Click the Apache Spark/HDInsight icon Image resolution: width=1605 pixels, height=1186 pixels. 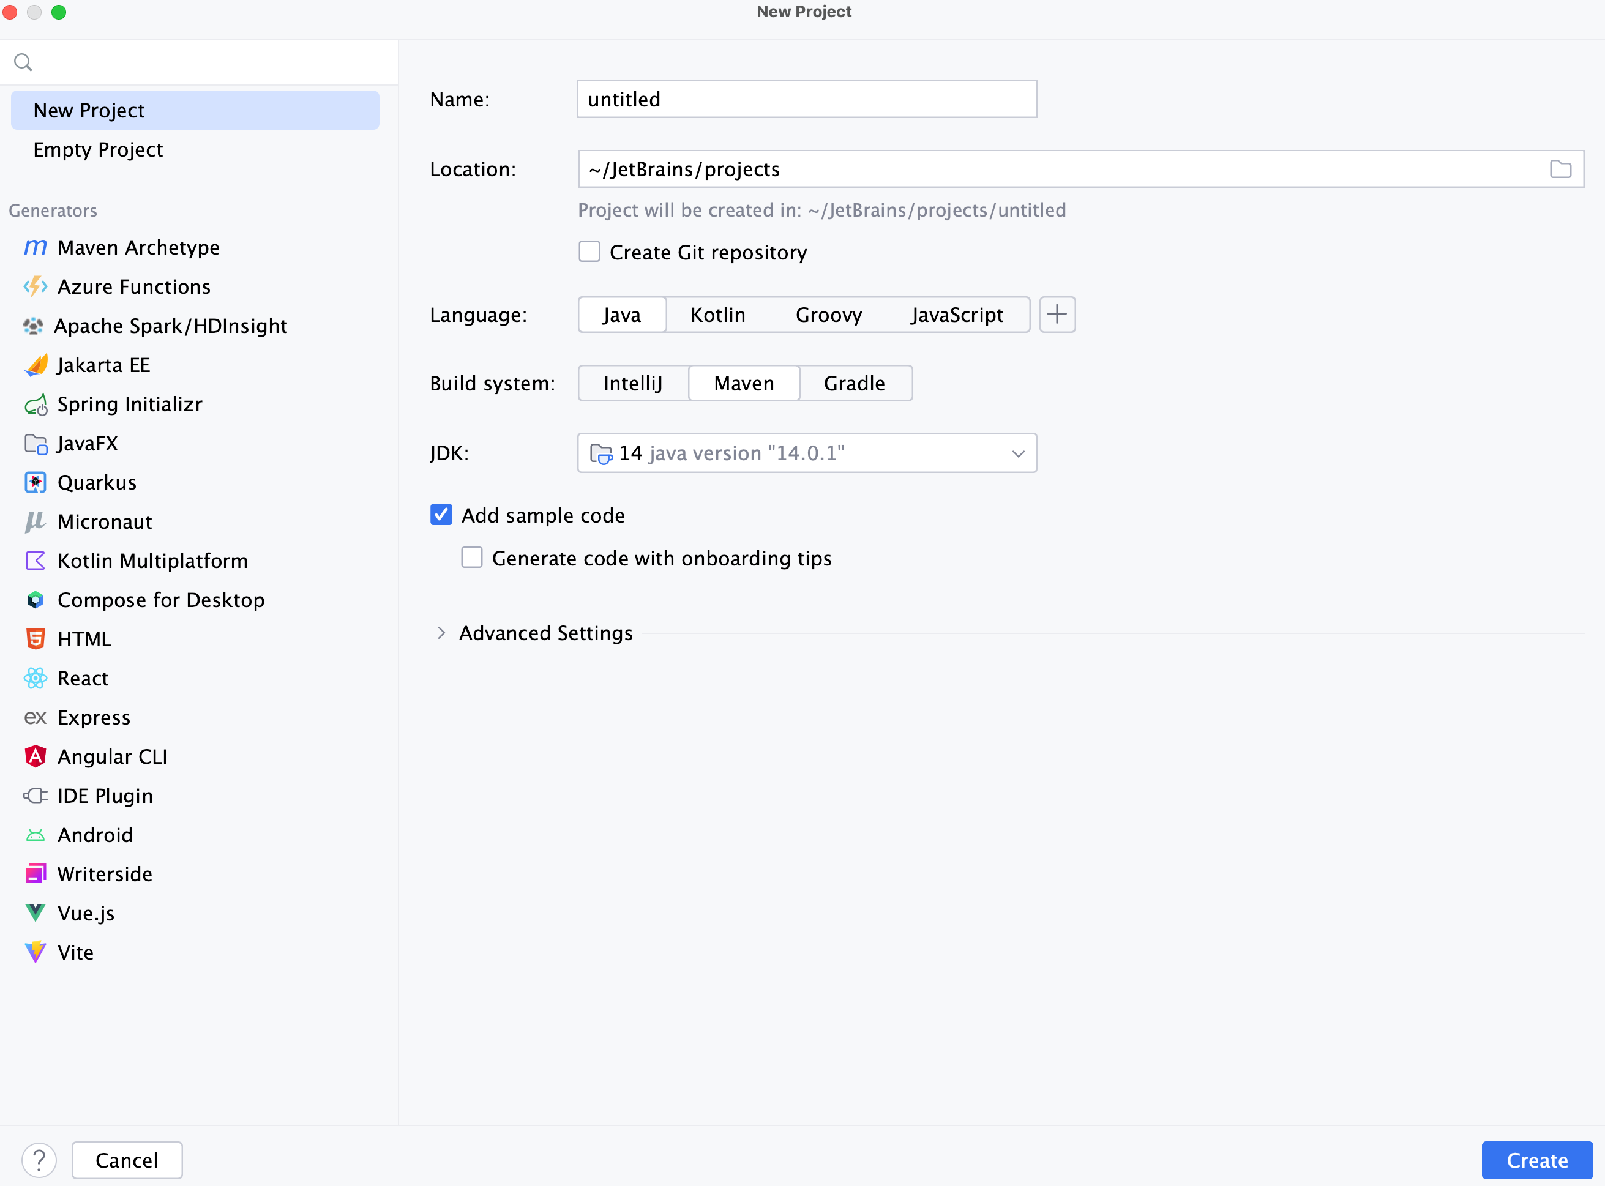pyautogui.click(x=33, y=326)
